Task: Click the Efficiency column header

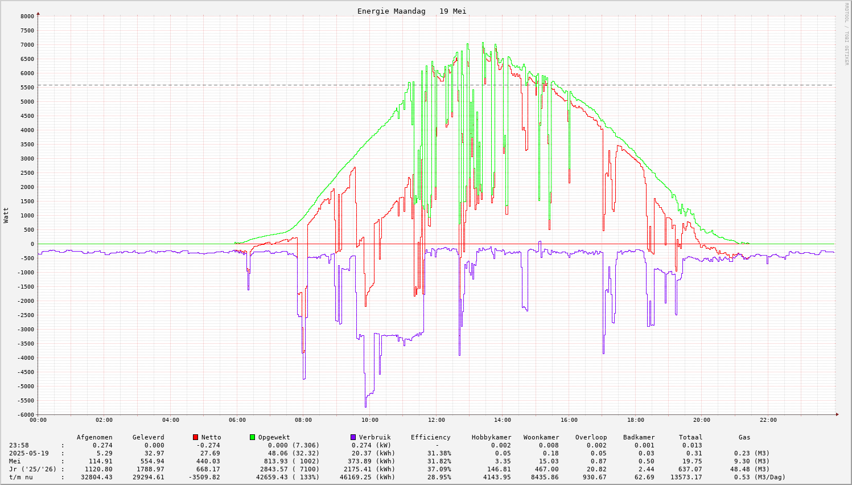Action: (430, 437)
